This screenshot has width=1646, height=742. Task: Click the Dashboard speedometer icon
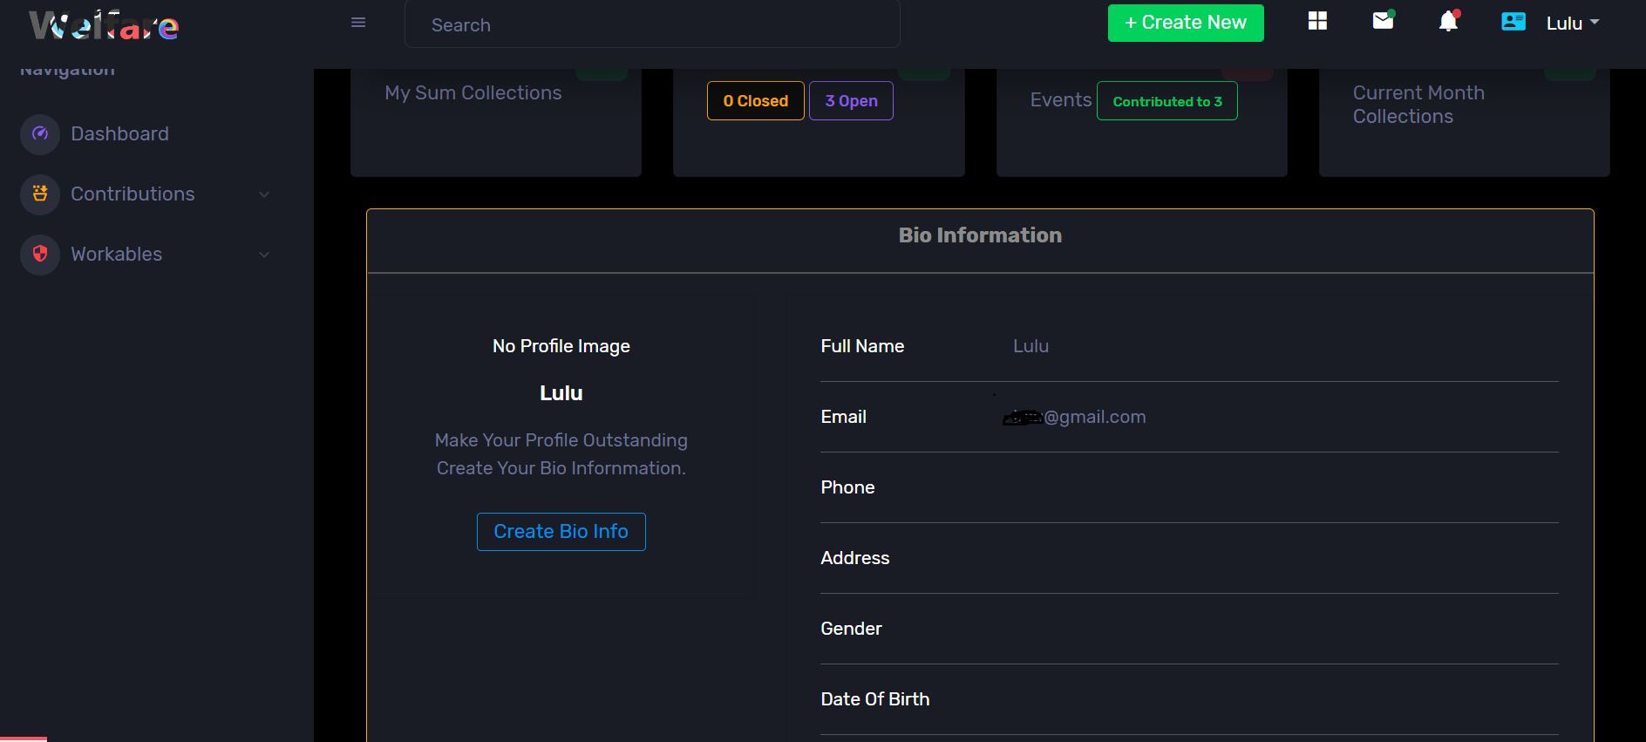[40, 134]
